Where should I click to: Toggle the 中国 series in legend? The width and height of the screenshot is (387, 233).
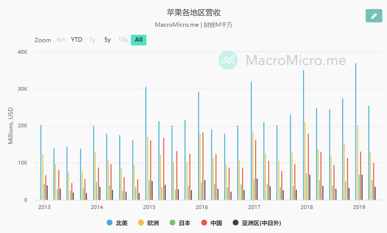[211, 223]
